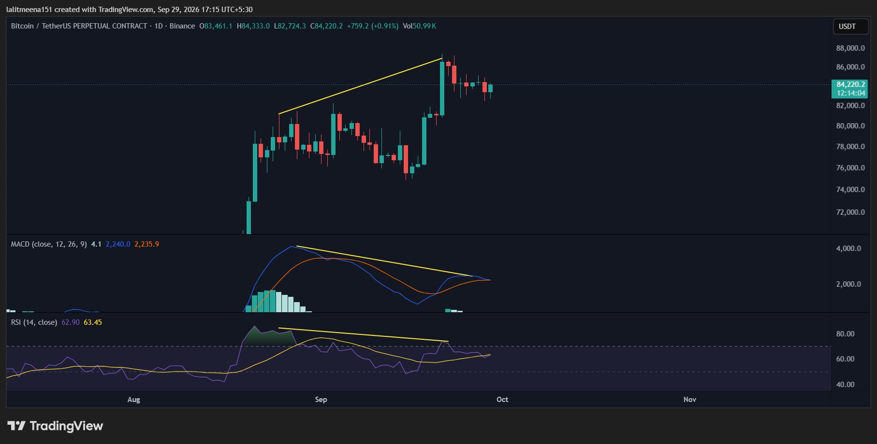Viewport: 877px width, 444px height.
Task: Click the RSI moving average value 63.45
Action: tap(93, 322)
